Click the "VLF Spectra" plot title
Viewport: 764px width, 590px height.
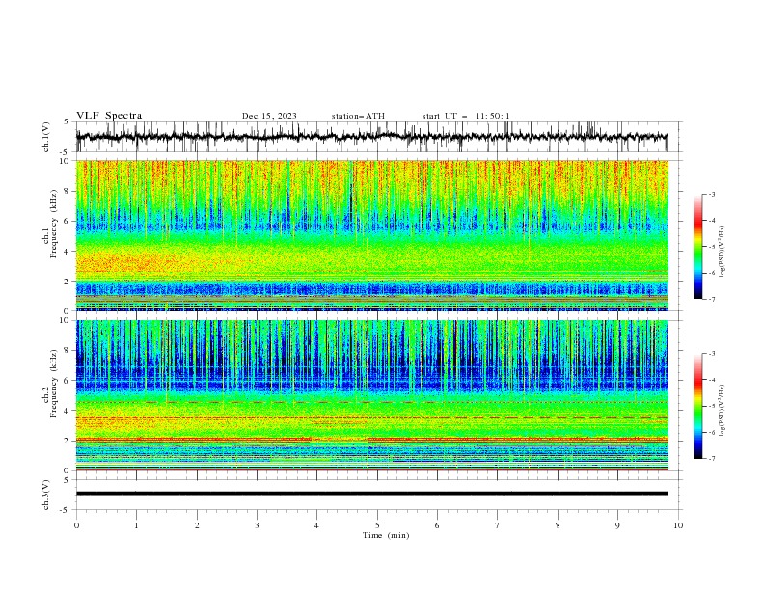point(109,116)
